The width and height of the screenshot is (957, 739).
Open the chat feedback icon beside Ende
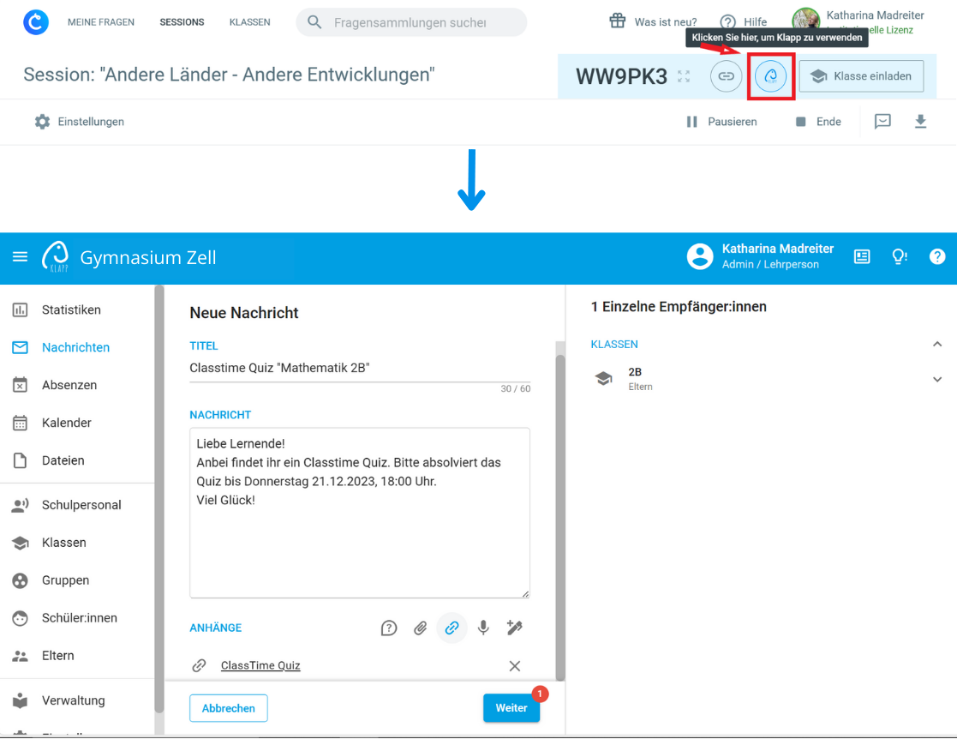(882, 122)
